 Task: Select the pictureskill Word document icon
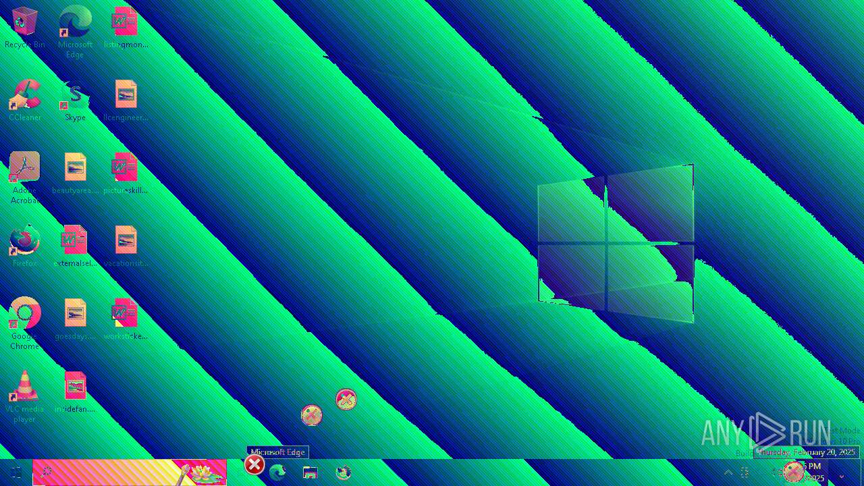pos(126,174)
